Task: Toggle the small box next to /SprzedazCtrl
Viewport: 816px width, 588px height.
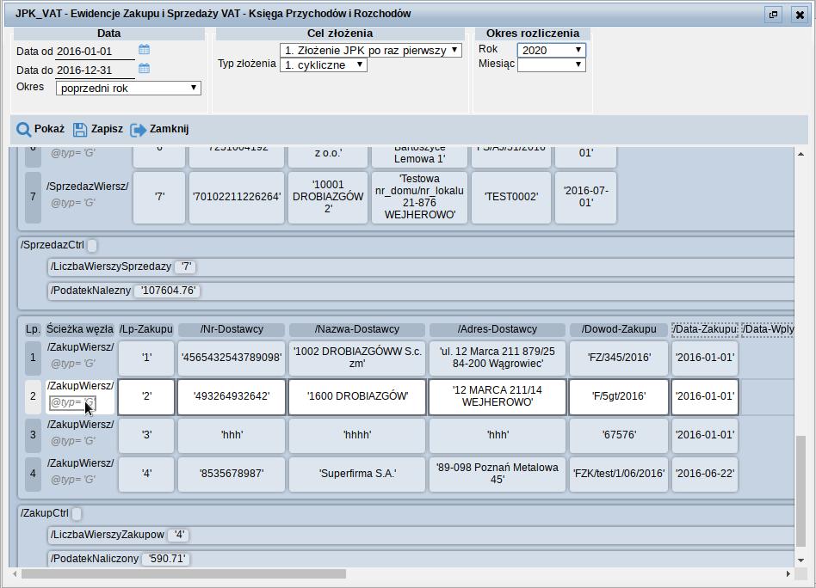Action: coord(92,245)
